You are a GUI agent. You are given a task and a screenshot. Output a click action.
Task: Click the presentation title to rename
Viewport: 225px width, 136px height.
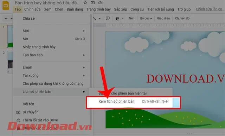(x=46, y=3)
